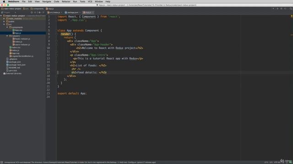
Task: Open the run configuration dropdown
Action: tap(273, 9)
